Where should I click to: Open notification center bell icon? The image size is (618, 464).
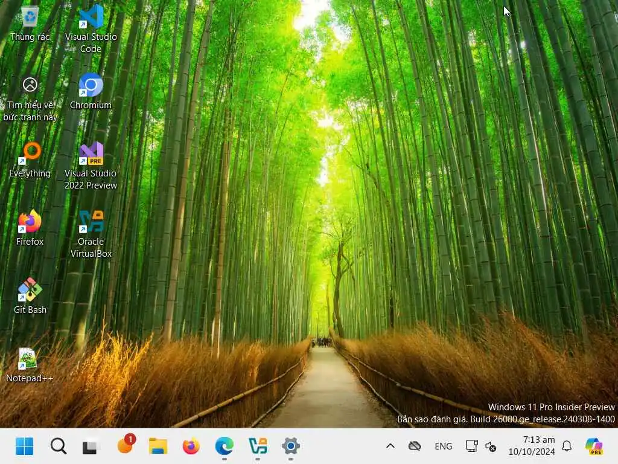(567, 446)
